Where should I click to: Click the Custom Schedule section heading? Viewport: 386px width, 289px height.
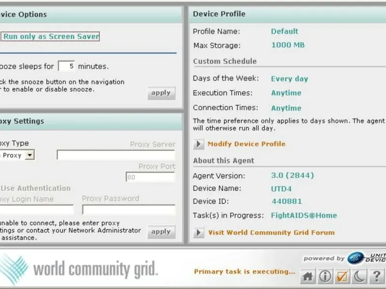(x=225, y=61)
